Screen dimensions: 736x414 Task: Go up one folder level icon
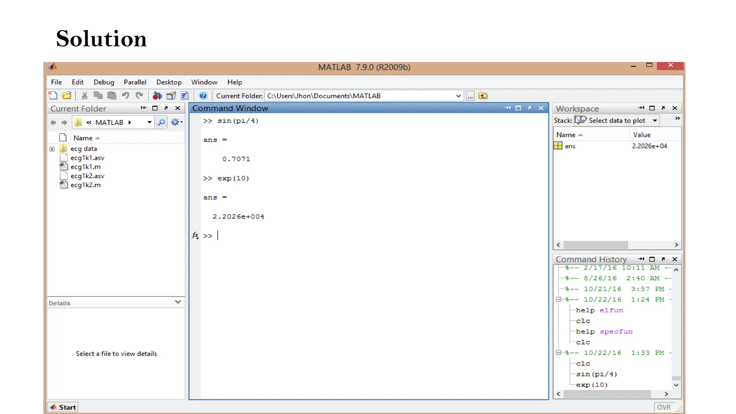click(483, 96)
